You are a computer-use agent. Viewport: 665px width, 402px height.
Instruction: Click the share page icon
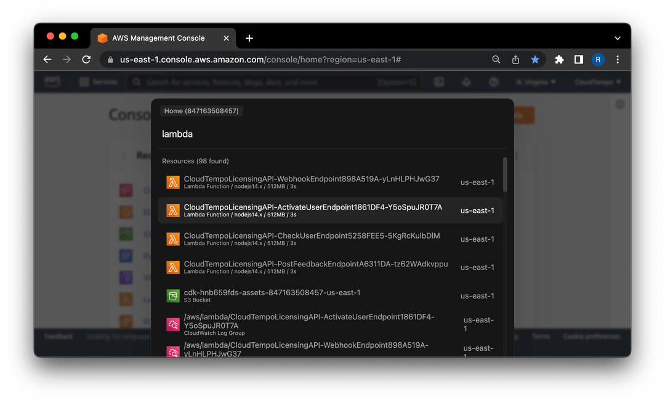515,59
